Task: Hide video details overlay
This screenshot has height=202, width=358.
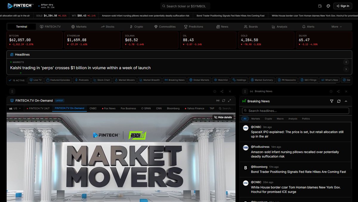Action: (x=223, y=117)
